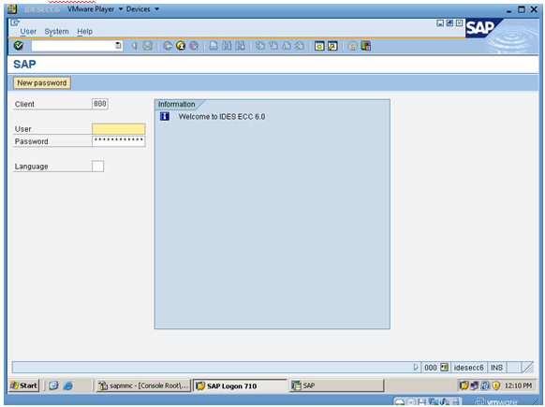
Task: Click the yellow Exit (log off) icon
Action: [x=181, y=46]
